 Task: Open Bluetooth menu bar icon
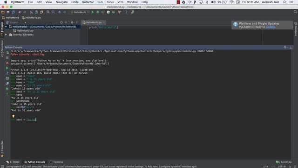(207, 2)
